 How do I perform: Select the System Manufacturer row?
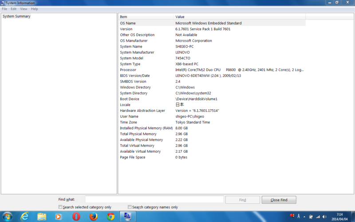point(212,52)
